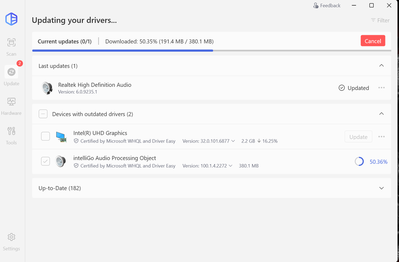
Task: Open more options for Intel UHD Graphics
Action: click(x=381, y=137)
